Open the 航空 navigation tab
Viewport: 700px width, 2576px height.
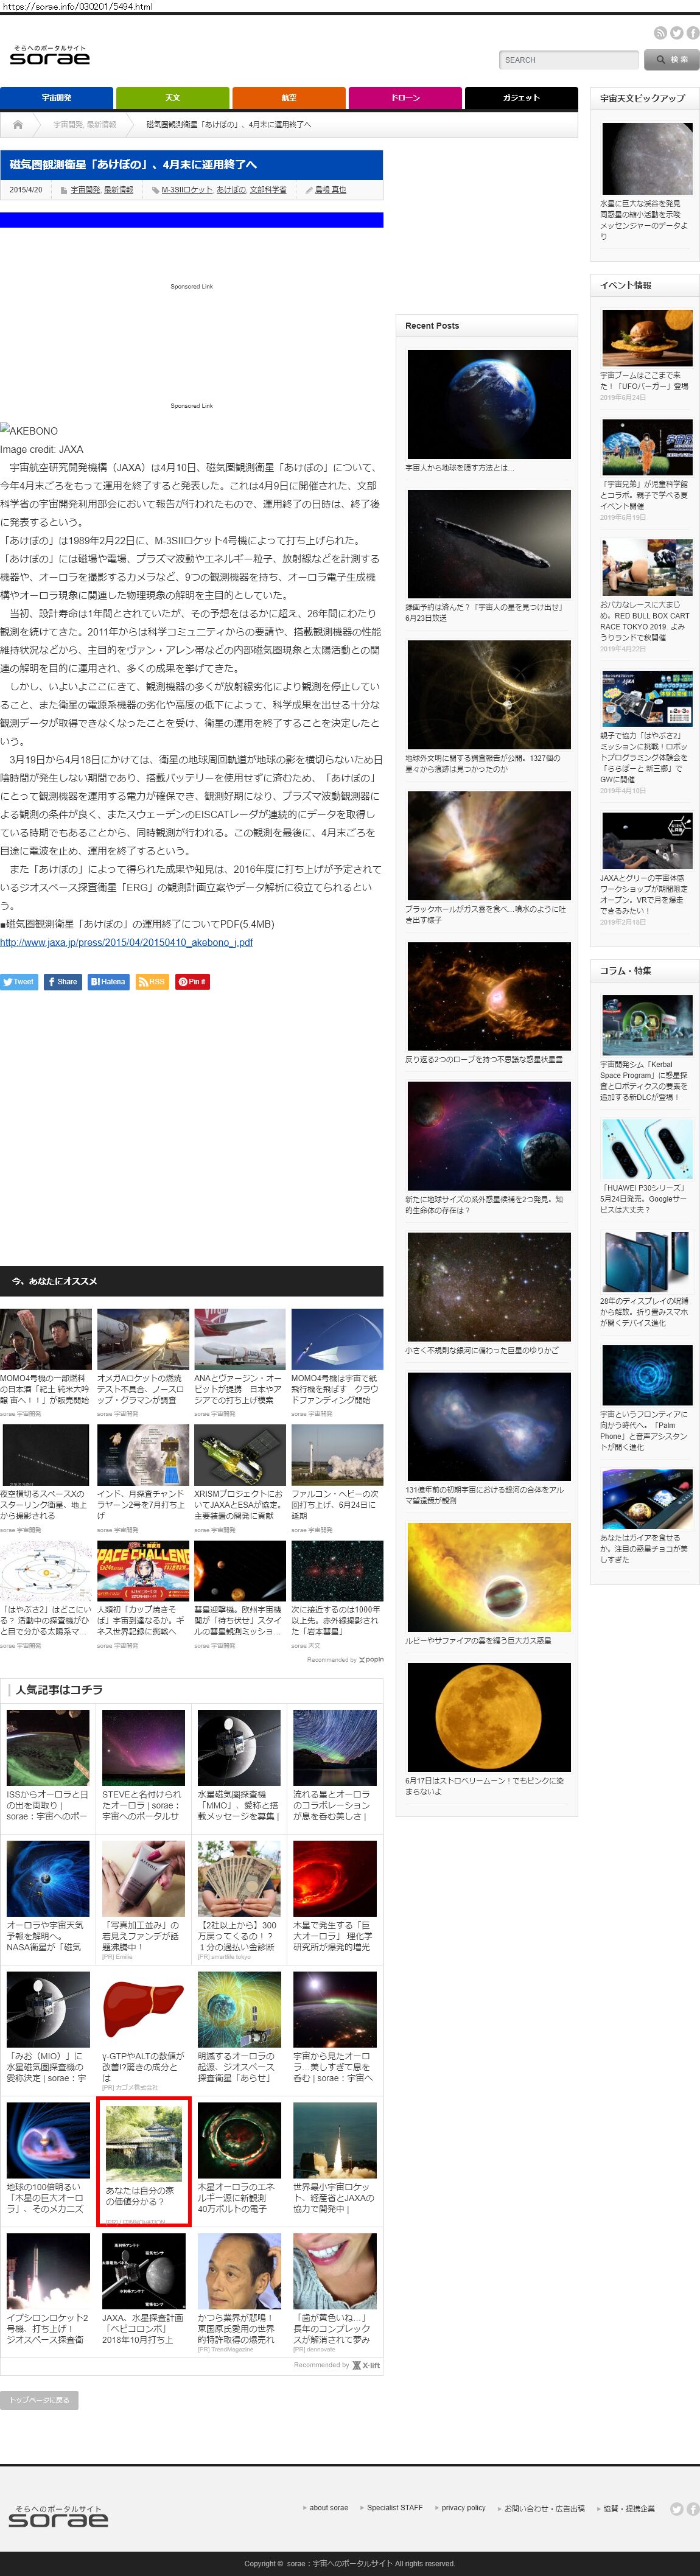point(289,98)
